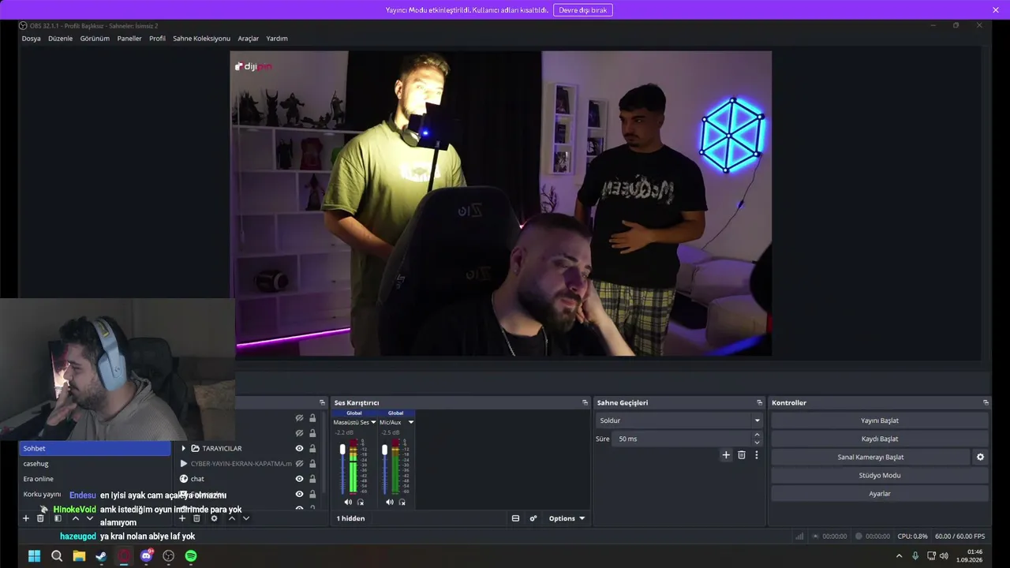Switch audio mixer layout icon

pos(515,518)
